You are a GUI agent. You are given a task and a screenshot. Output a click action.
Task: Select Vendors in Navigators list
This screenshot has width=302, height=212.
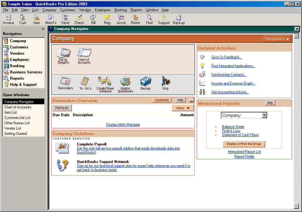point(17,53)
